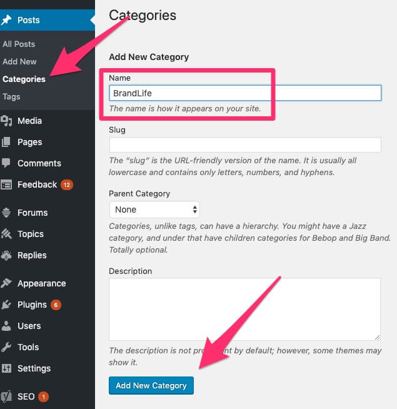Click the Feedback form icon
The width and height of the screenshot is (397, 409).
6,184
